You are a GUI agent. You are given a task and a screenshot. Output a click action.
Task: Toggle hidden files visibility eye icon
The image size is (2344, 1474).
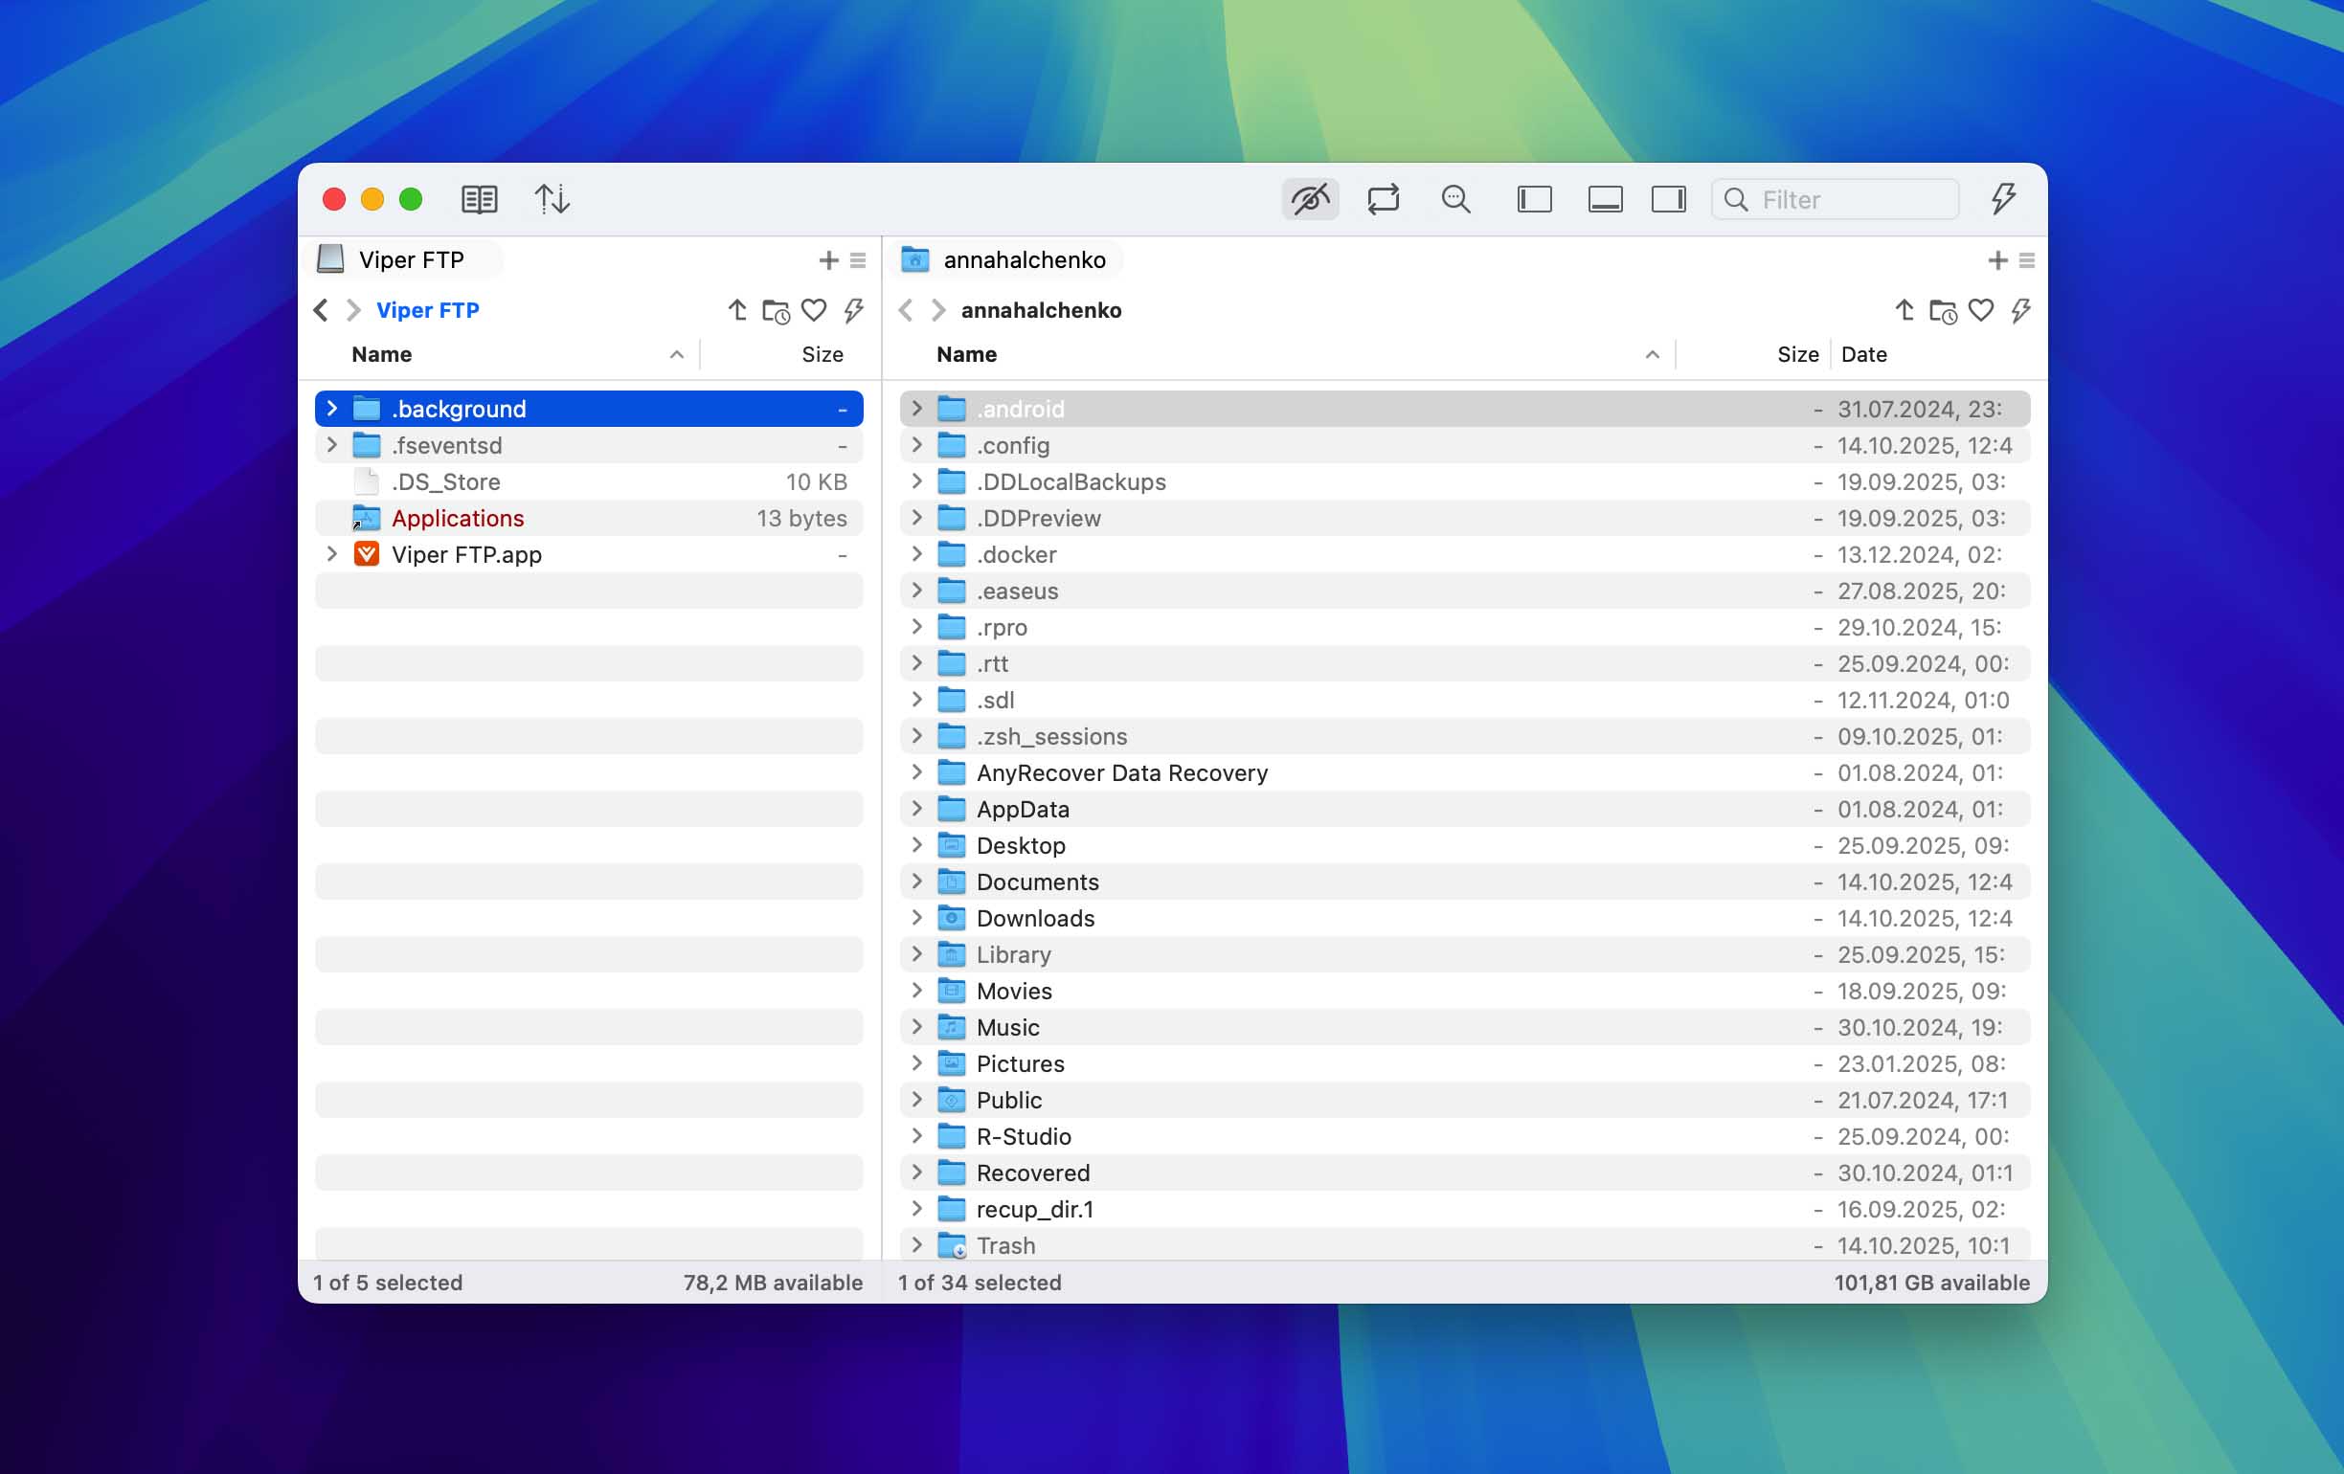[1310, 199]
